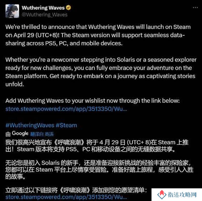202x201 pixels.
Task: Click the gold verified badge icon
Action: pos(68,8)
